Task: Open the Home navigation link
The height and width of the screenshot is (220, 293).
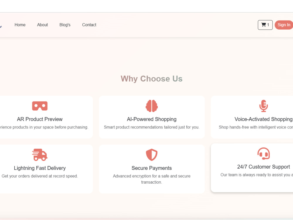Action: pyautogui.click(x=20, y=25)
